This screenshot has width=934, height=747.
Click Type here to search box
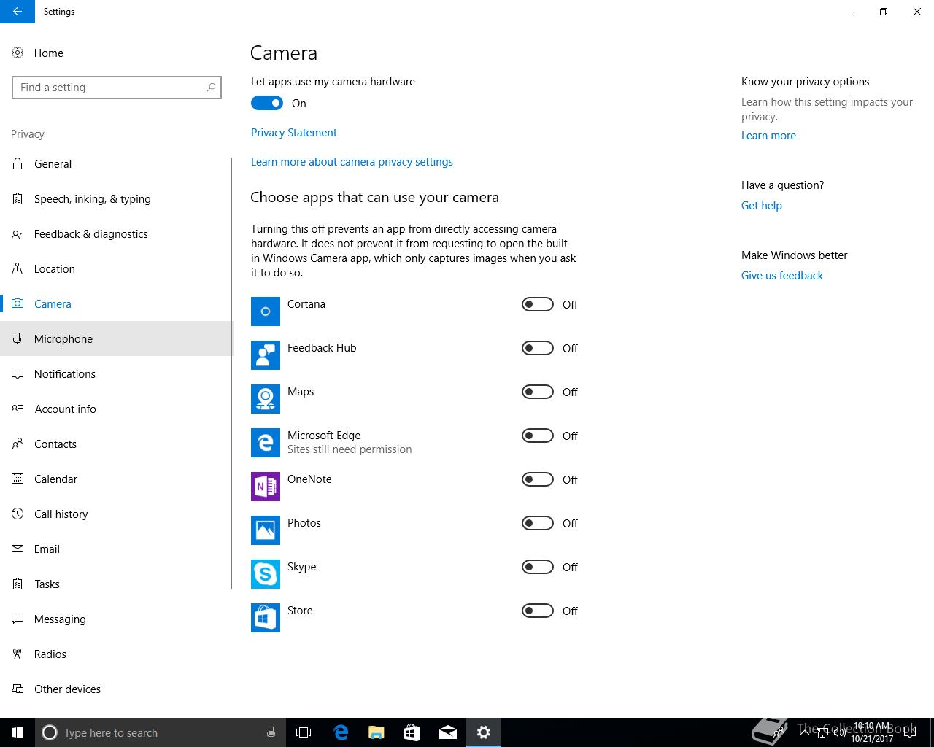[159, 732]
